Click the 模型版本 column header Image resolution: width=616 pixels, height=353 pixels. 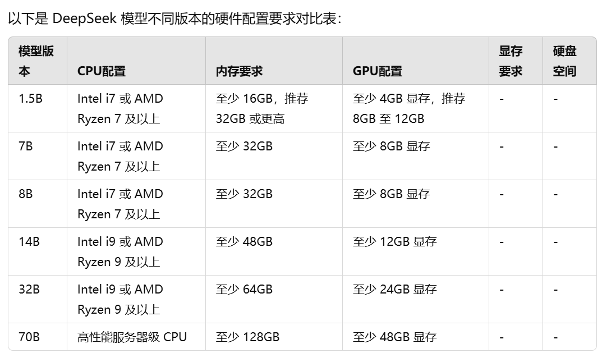(38, 61)
